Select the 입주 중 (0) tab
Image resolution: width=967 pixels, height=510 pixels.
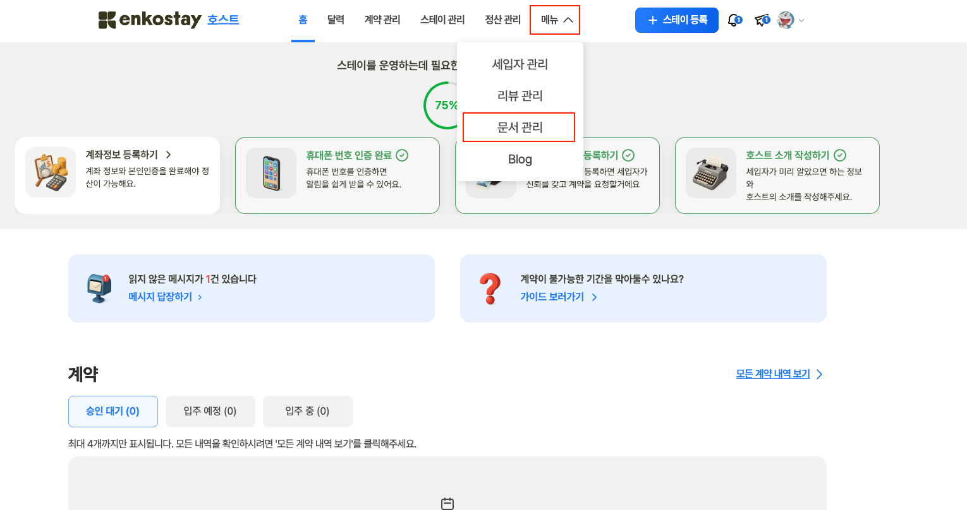coord(308,412)
